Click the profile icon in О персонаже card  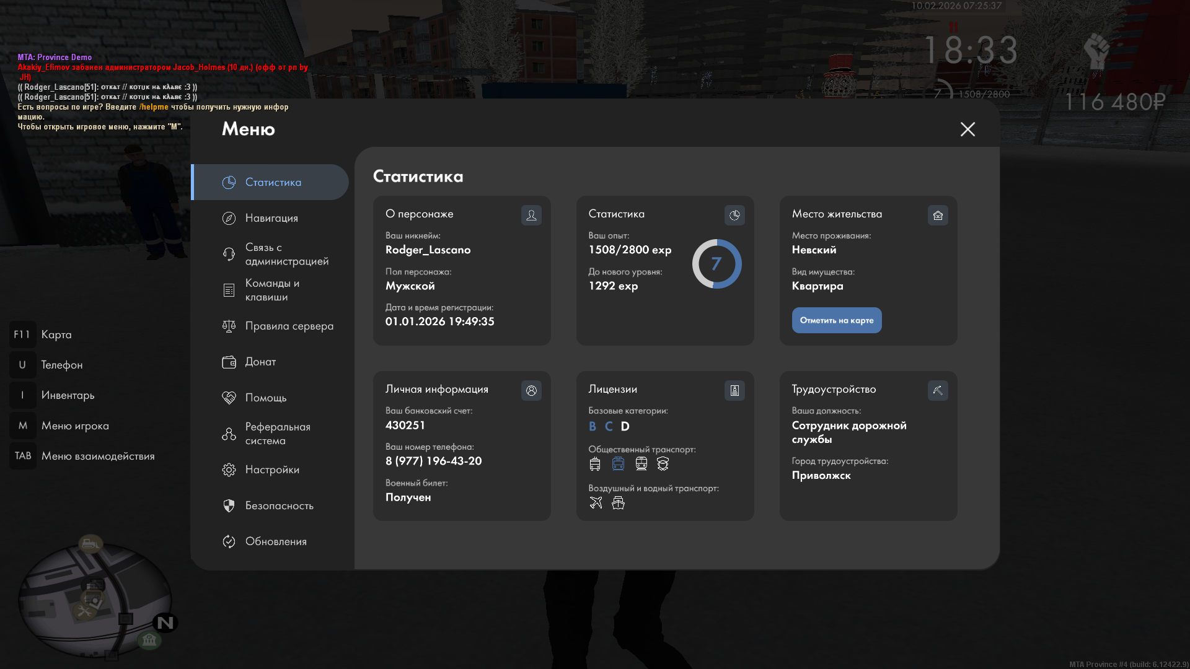[x=531, y=215]
